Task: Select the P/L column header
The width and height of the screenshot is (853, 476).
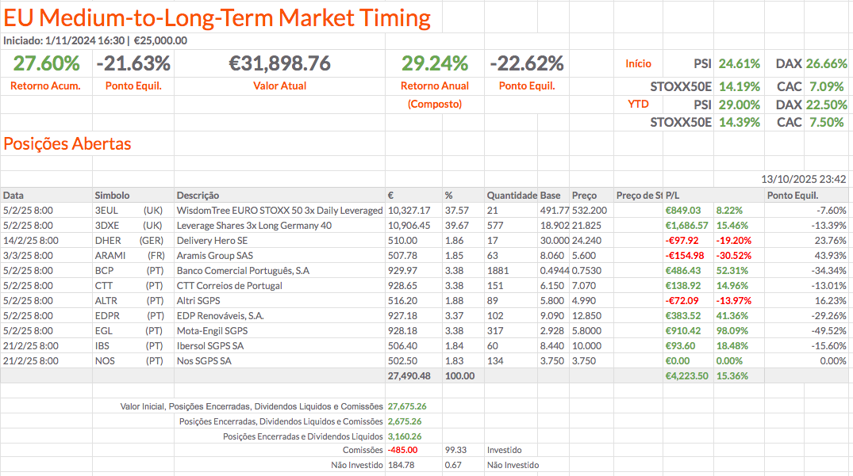Action: tap(672, 195)
